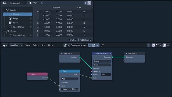Collapse the Add math node
Screen dimensions: 172x97
(62, 71)
